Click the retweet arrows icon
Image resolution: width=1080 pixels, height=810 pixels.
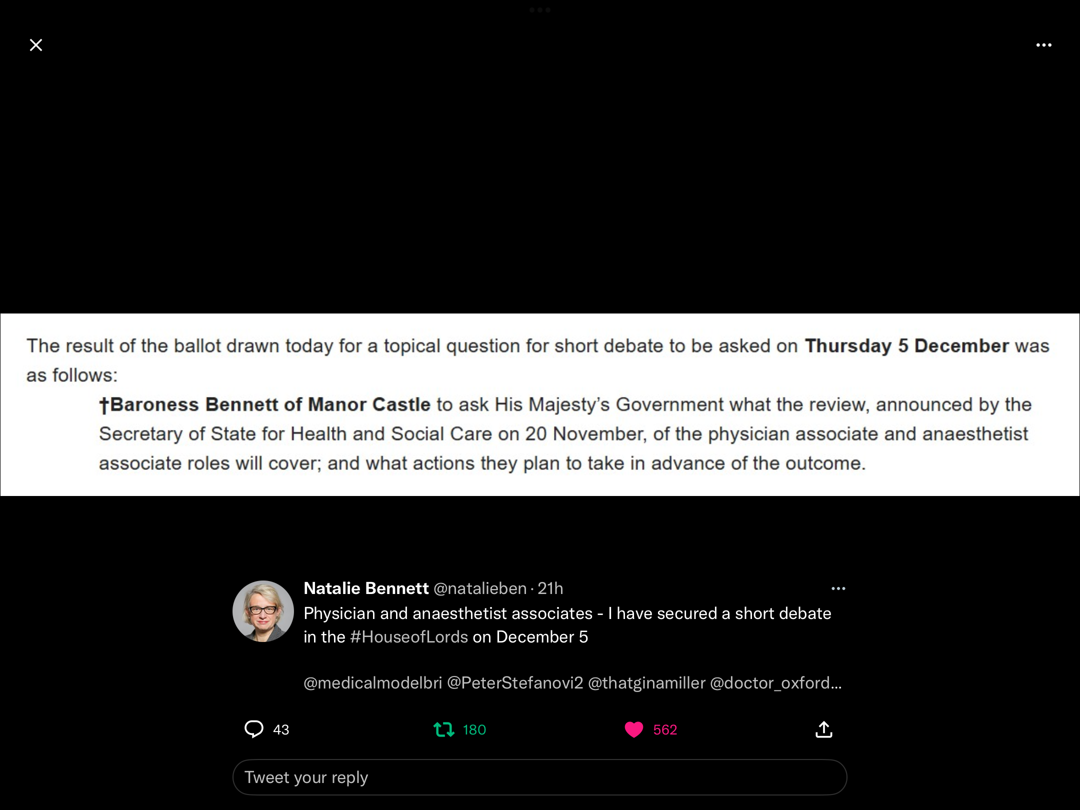coord(444,729)
